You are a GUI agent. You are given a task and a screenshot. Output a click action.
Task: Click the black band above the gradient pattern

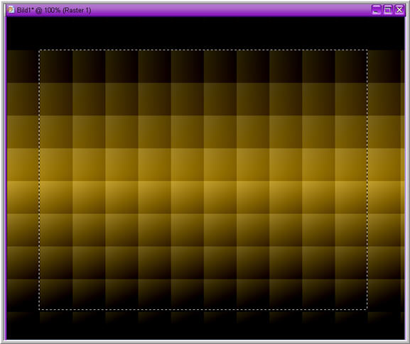pyautogui.click(x=205, y=33)
